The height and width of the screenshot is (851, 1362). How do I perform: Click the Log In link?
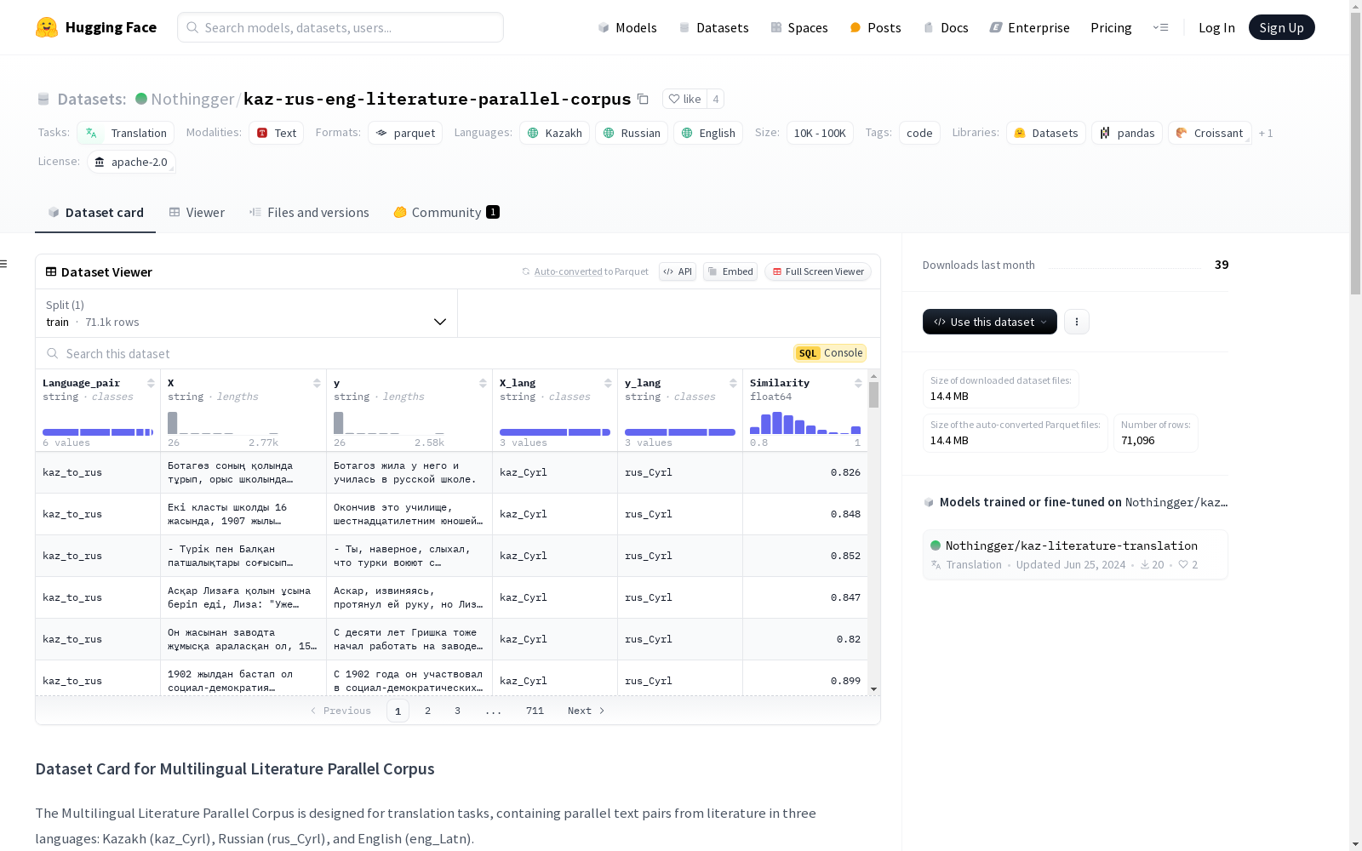(x=1216, y=27)
